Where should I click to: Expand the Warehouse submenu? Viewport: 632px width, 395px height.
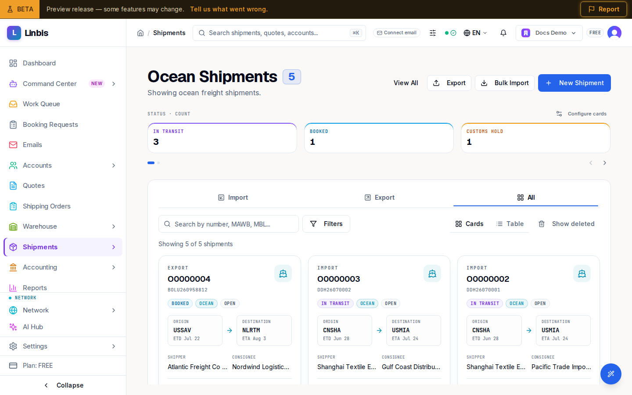[x=114, y=226]
